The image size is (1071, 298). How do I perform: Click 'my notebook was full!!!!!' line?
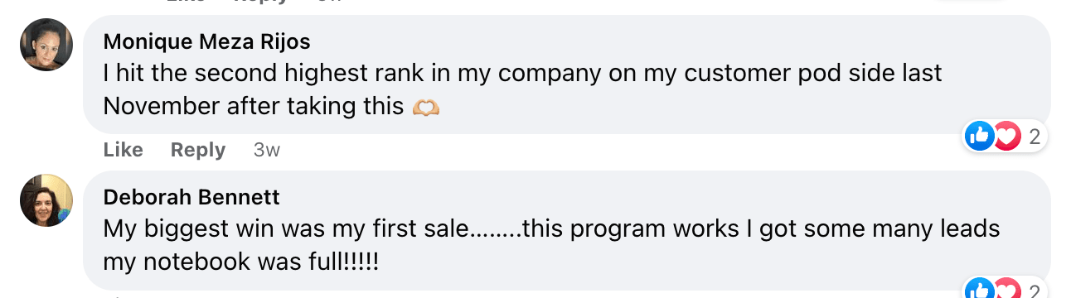click(x=241, y=262)
